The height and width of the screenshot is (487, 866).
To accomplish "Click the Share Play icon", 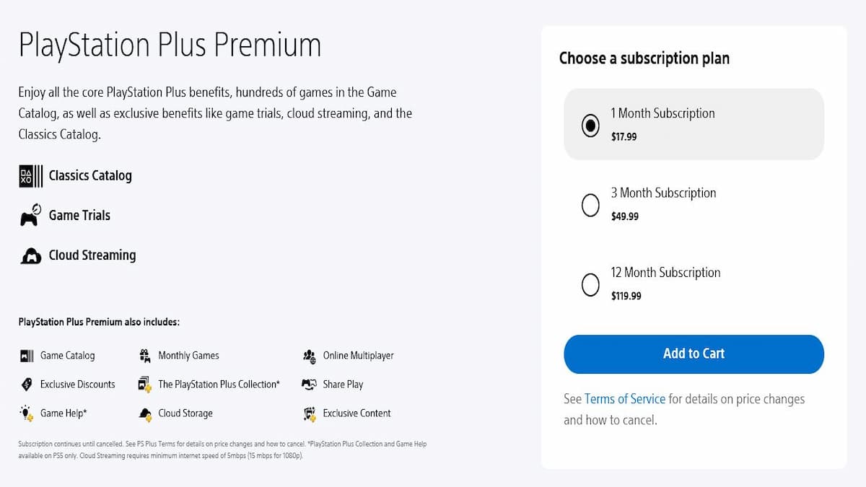I will tap(309, 385).
